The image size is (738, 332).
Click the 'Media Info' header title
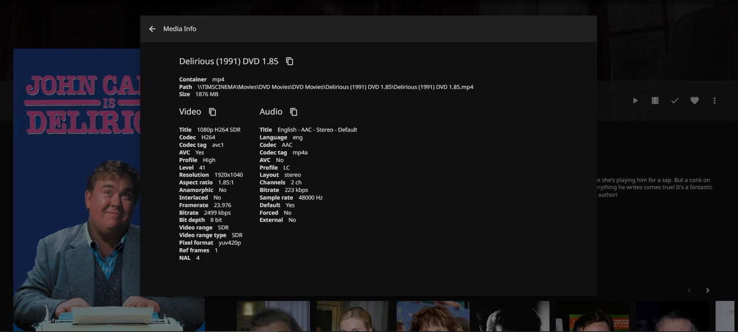(180, 29)
